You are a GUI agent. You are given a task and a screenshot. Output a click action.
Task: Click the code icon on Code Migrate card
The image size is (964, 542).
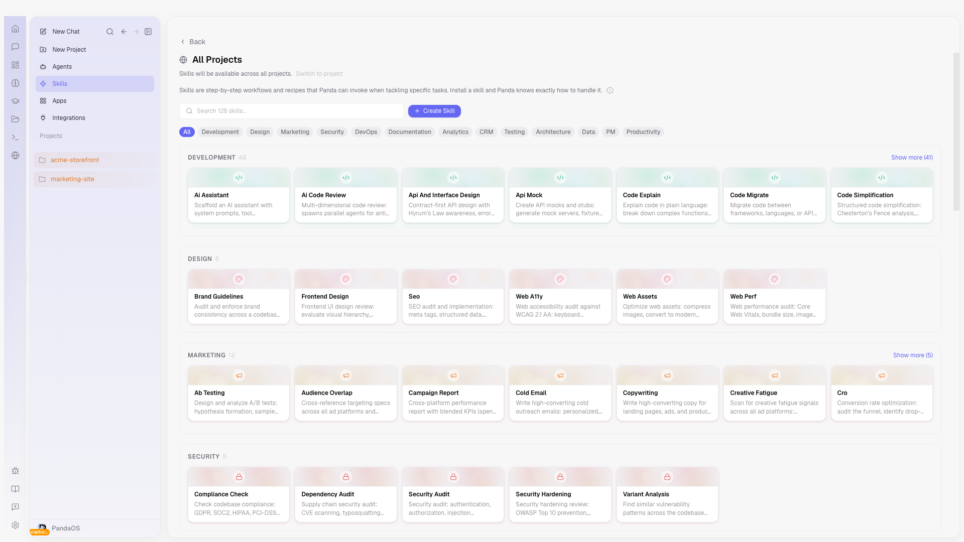(x=775, y=178)
